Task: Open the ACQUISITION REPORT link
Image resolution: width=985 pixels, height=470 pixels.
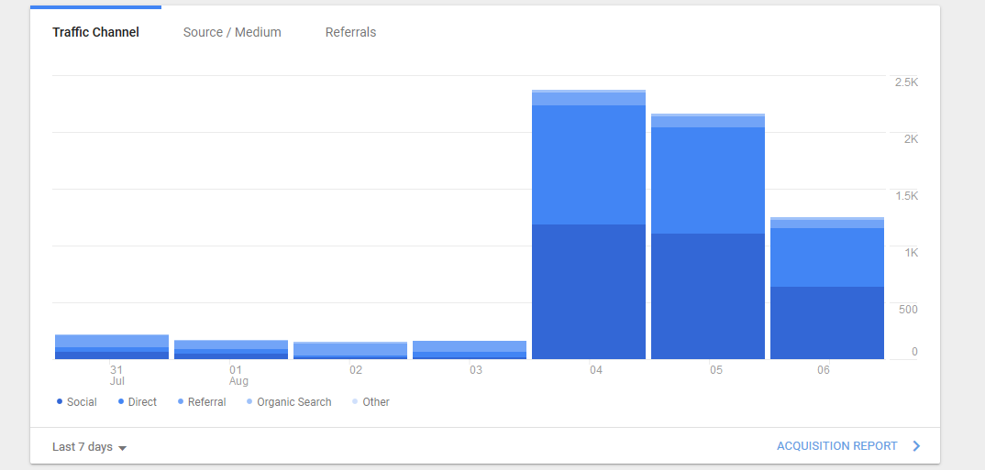Action: point(836,446)
